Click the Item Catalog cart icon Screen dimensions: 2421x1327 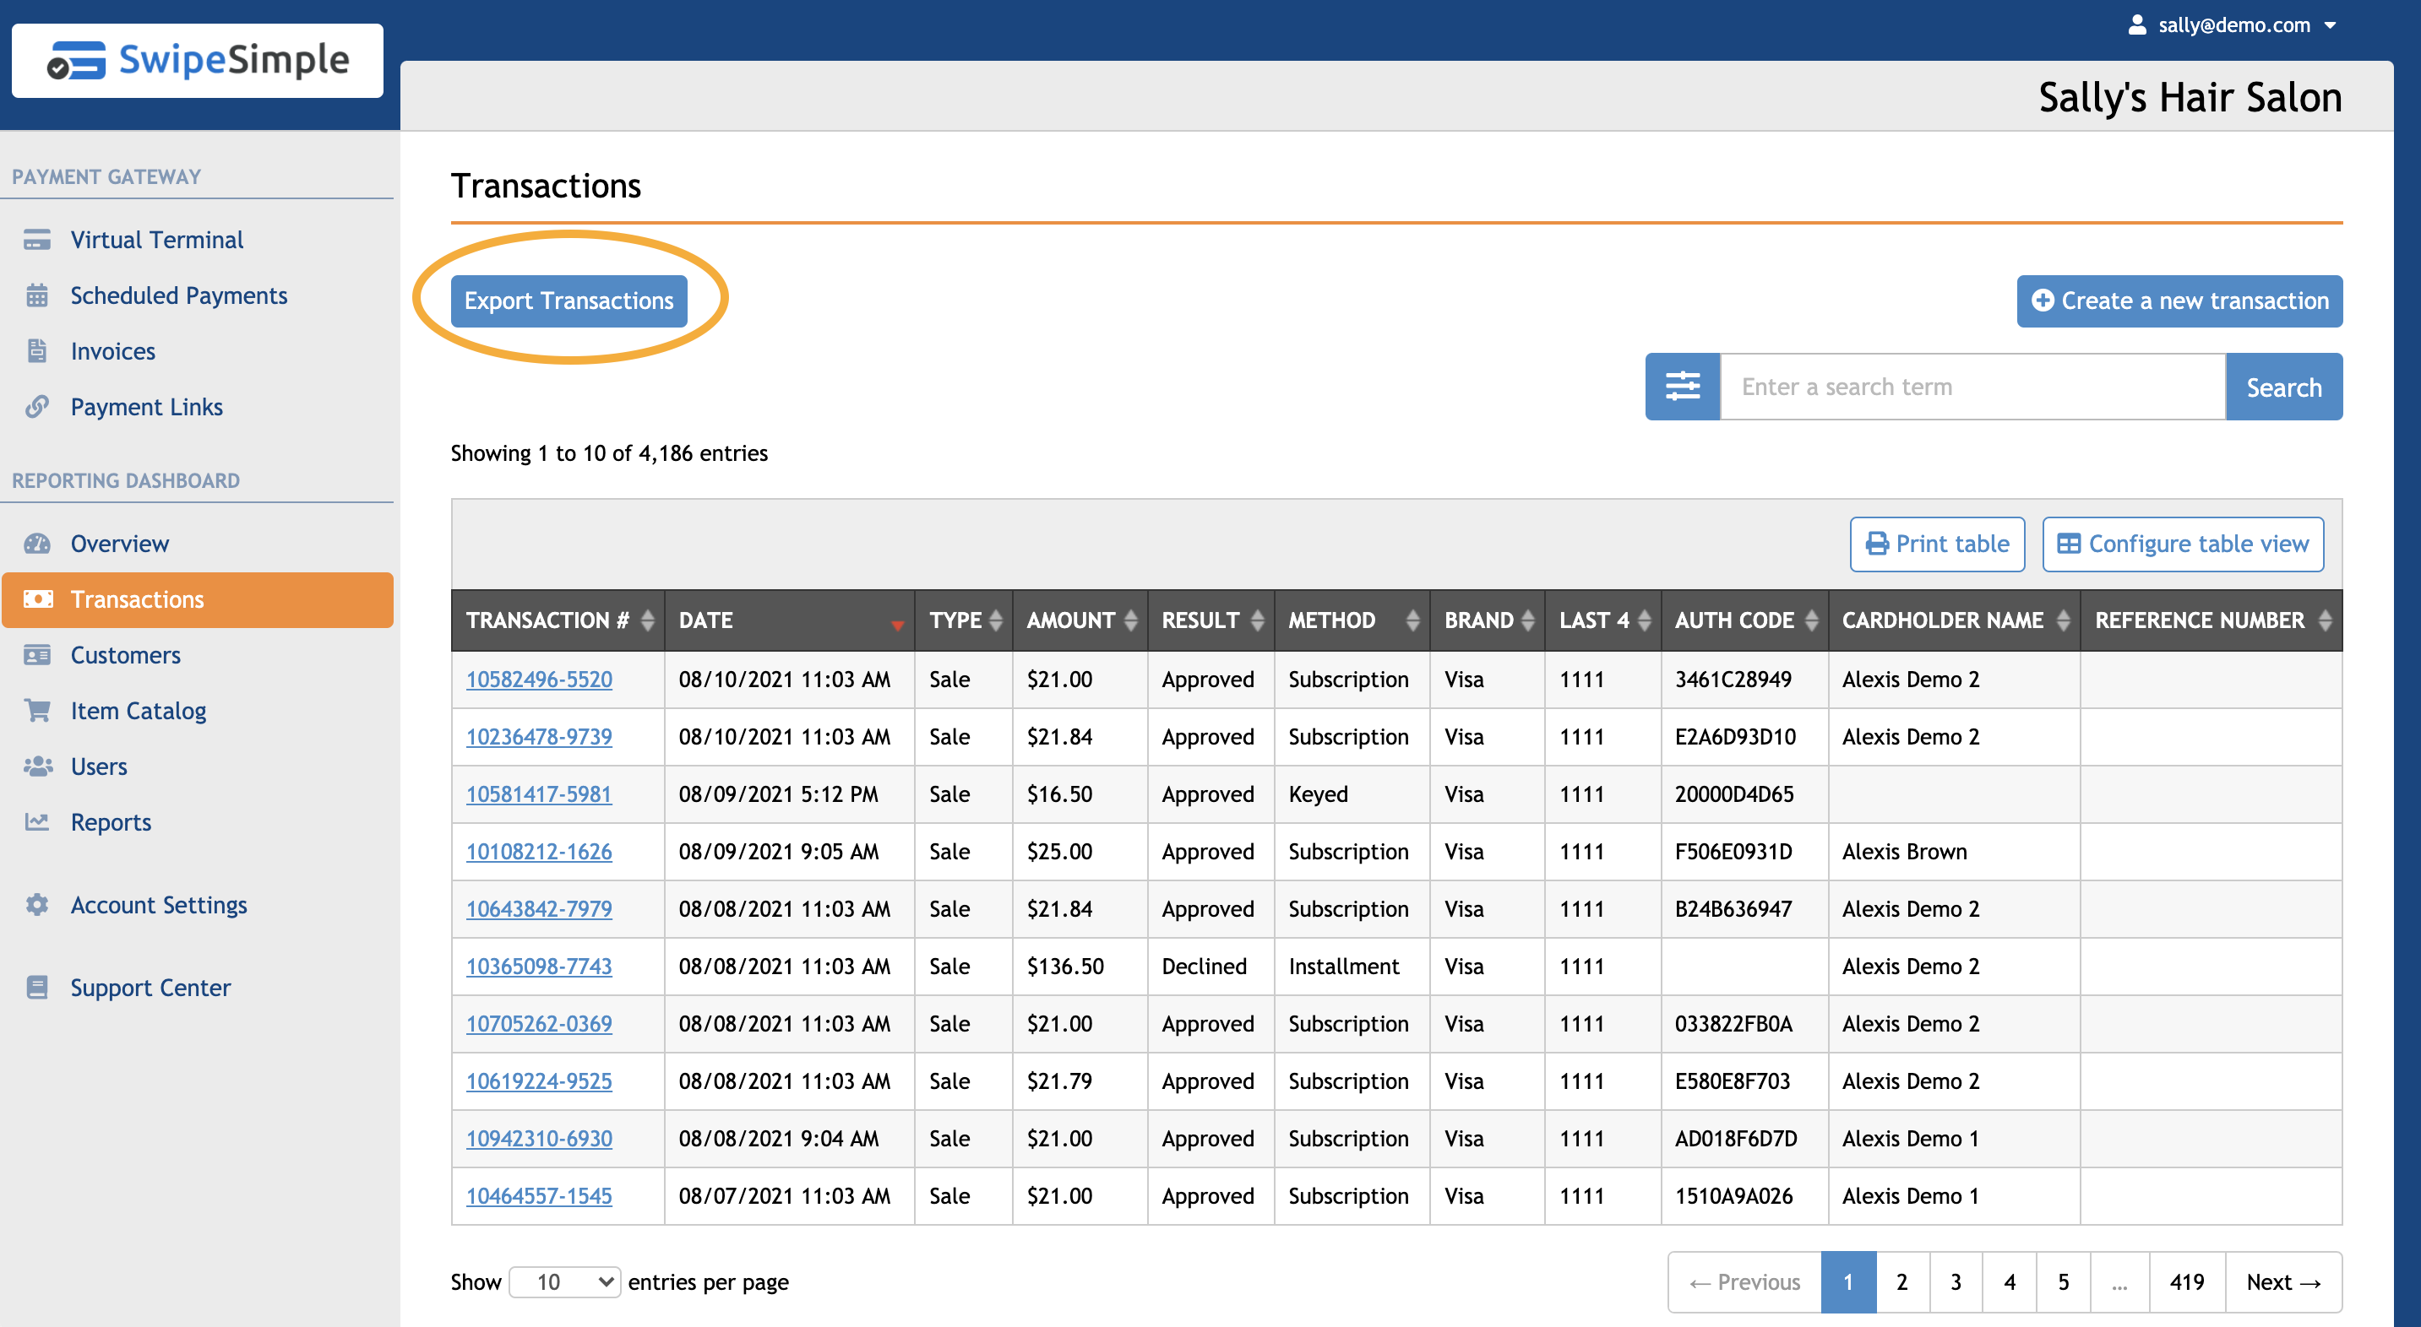click(38, 711)
